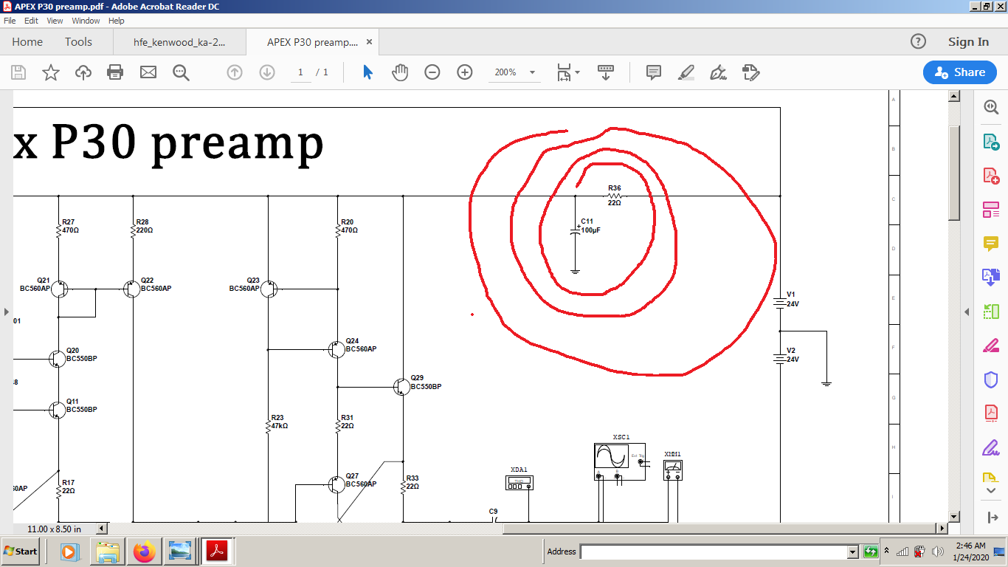Open Create PDF tool in sidebar
The image size is (1008, 567).
[990, 176]
